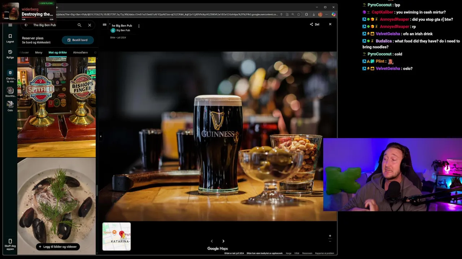Viewport: 462px width, 259px height.
Task: Click the widerberg album art thumbnail
Action: [x=10, y=12]
